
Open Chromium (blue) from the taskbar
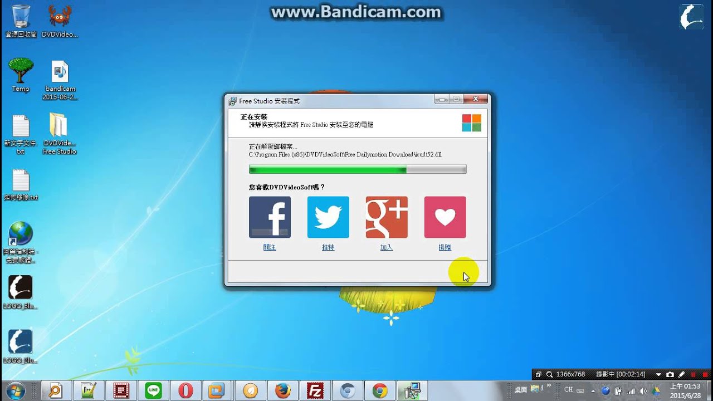coord(348,390)
